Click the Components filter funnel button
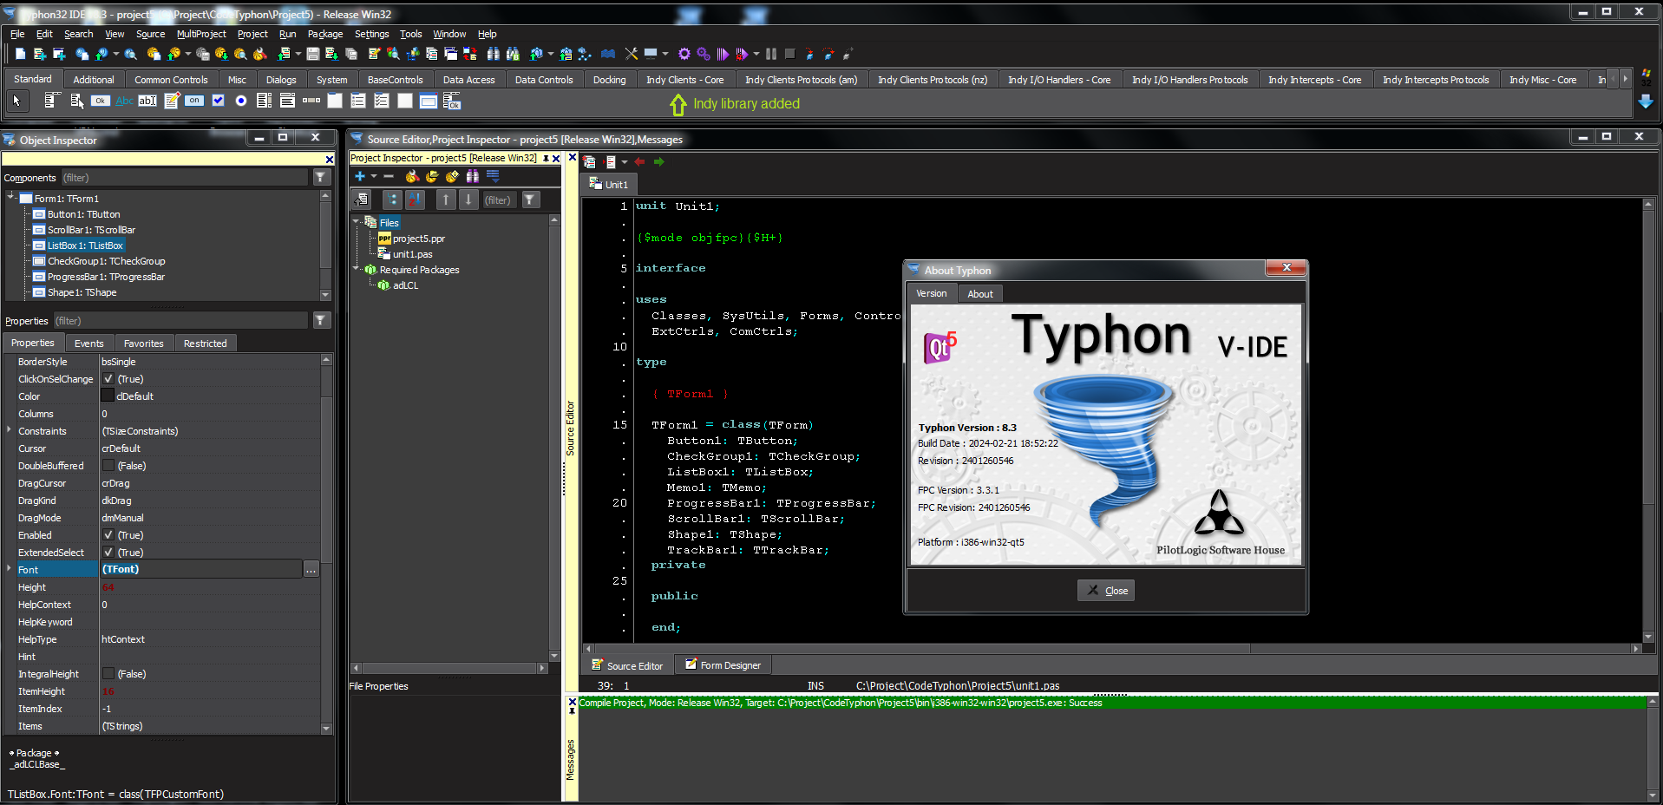The image size is (1663, 805). pos(320,177)
